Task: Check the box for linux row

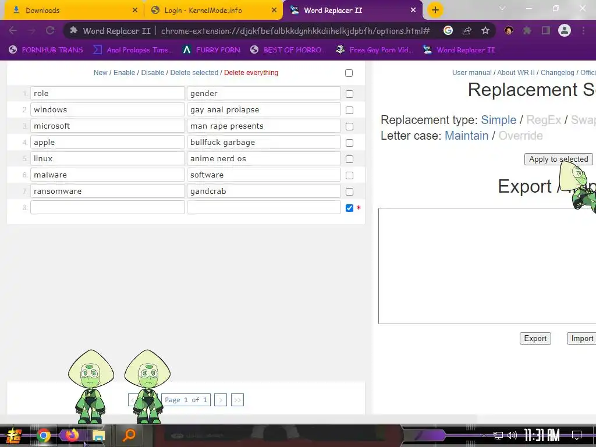Action: [349, 159]
